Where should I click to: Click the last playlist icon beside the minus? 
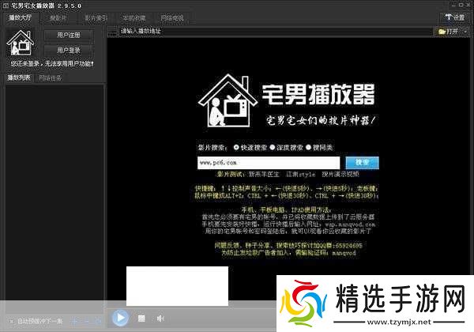click(x=98, y=321)
